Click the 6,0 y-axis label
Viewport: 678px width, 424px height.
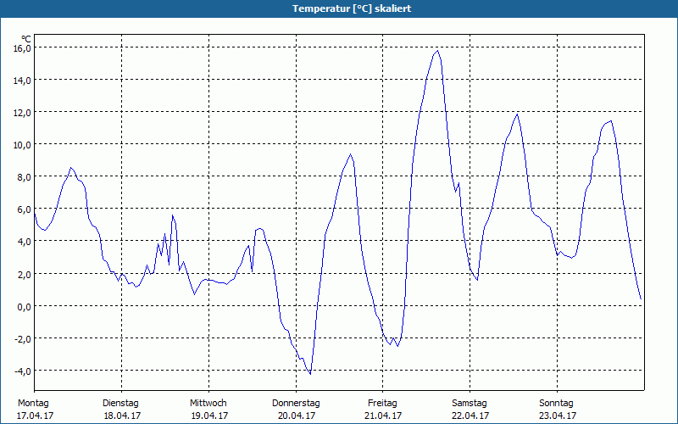point(24,209)
